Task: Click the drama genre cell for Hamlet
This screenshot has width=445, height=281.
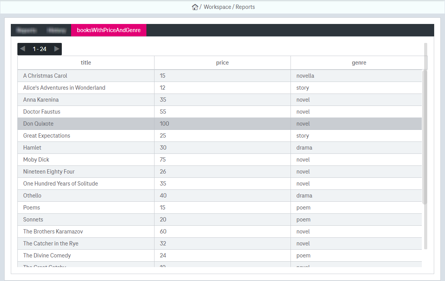Action: tap(304, 148)
